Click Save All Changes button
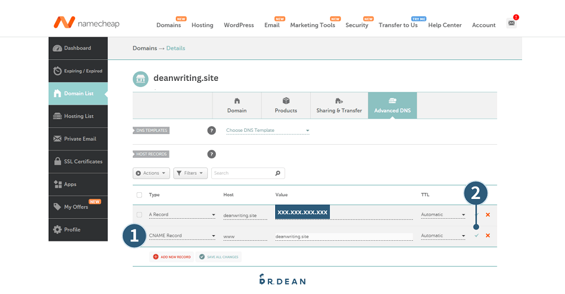 pyautogui.click(x=219, y=257)
